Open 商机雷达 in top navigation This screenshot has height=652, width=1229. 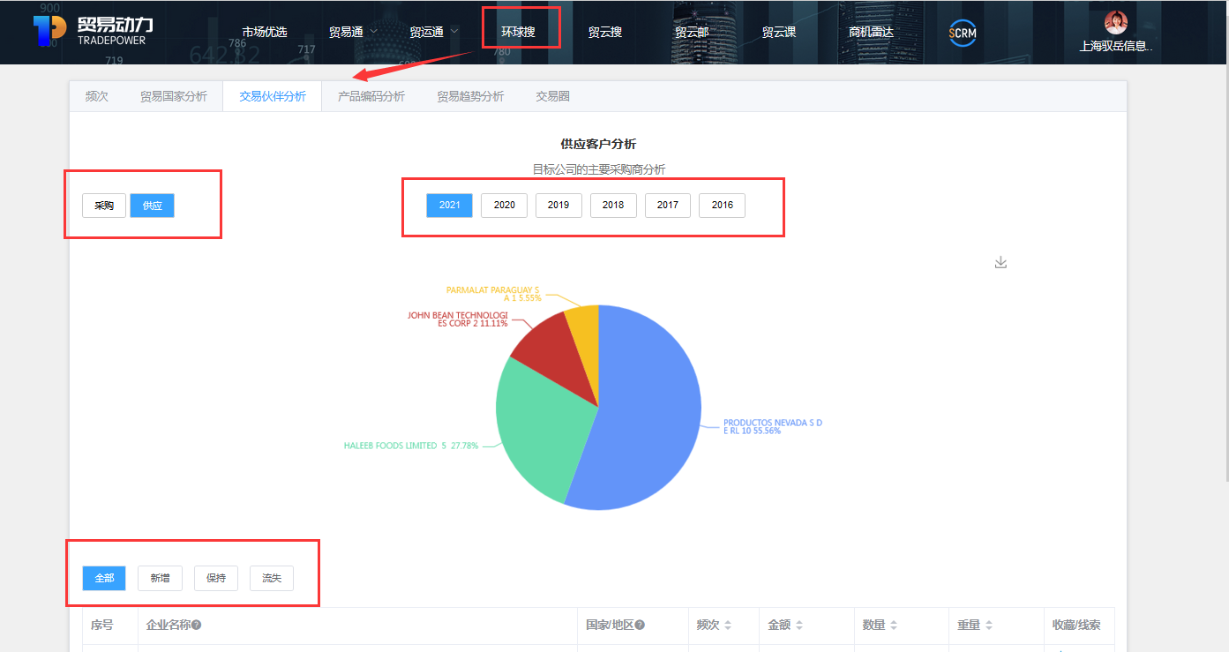point(871,32)
